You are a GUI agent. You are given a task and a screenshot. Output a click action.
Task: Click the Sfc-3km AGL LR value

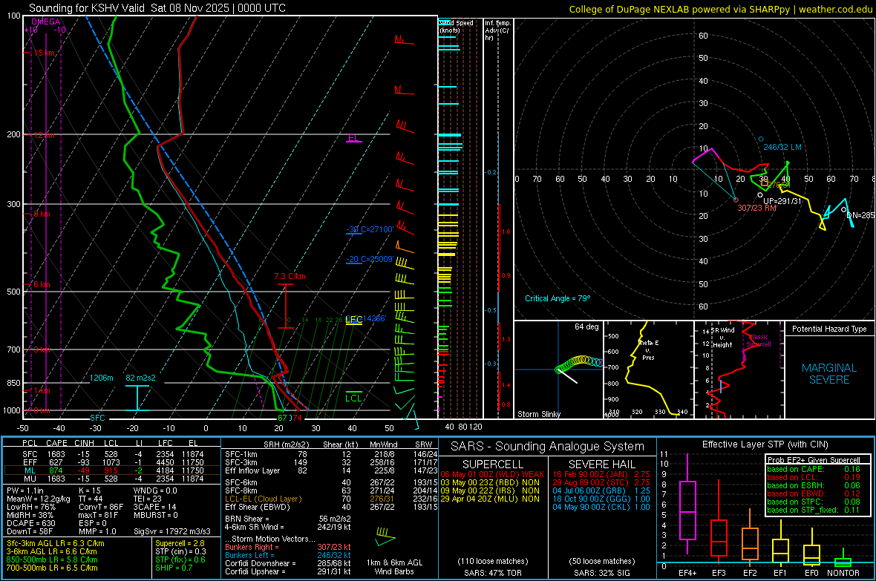pos(56,543)
